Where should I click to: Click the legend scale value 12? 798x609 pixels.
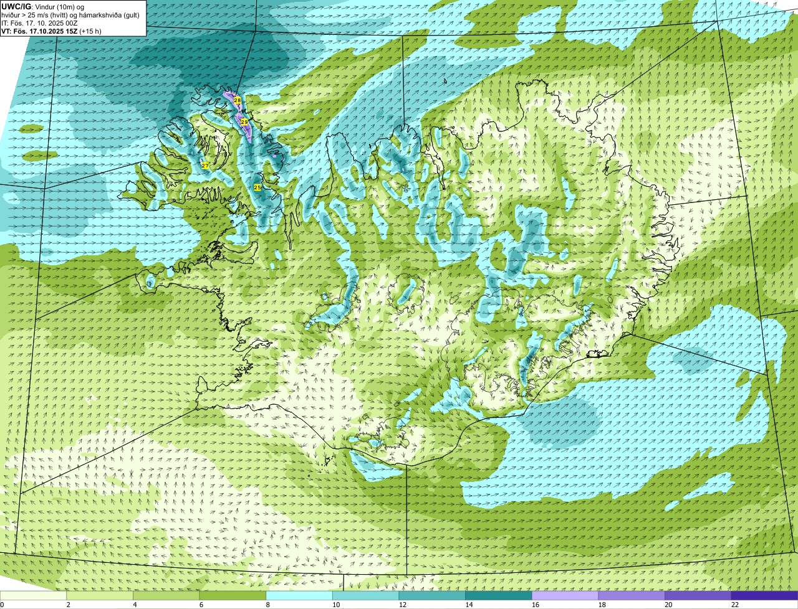click(x=403, y=605)
